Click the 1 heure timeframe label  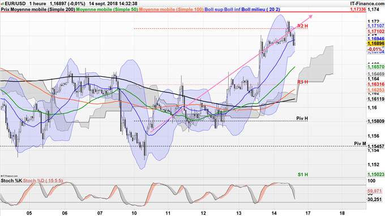point(37,4)
